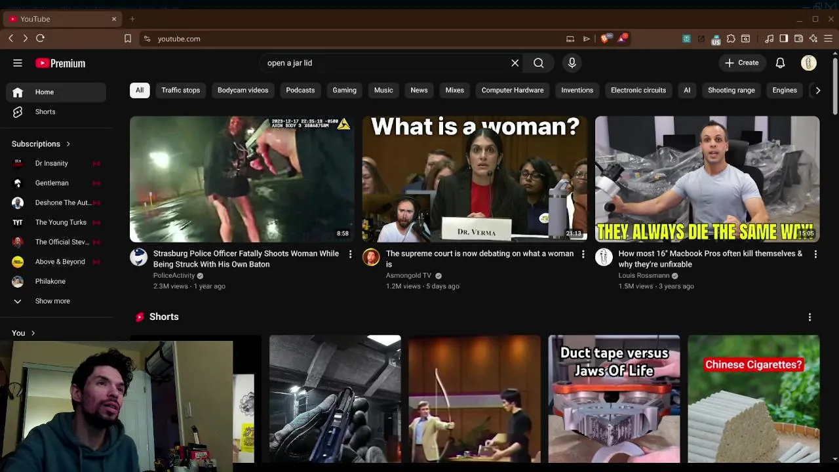Open the account avatar menu
839x472 pixels.
tap(809, 63)
